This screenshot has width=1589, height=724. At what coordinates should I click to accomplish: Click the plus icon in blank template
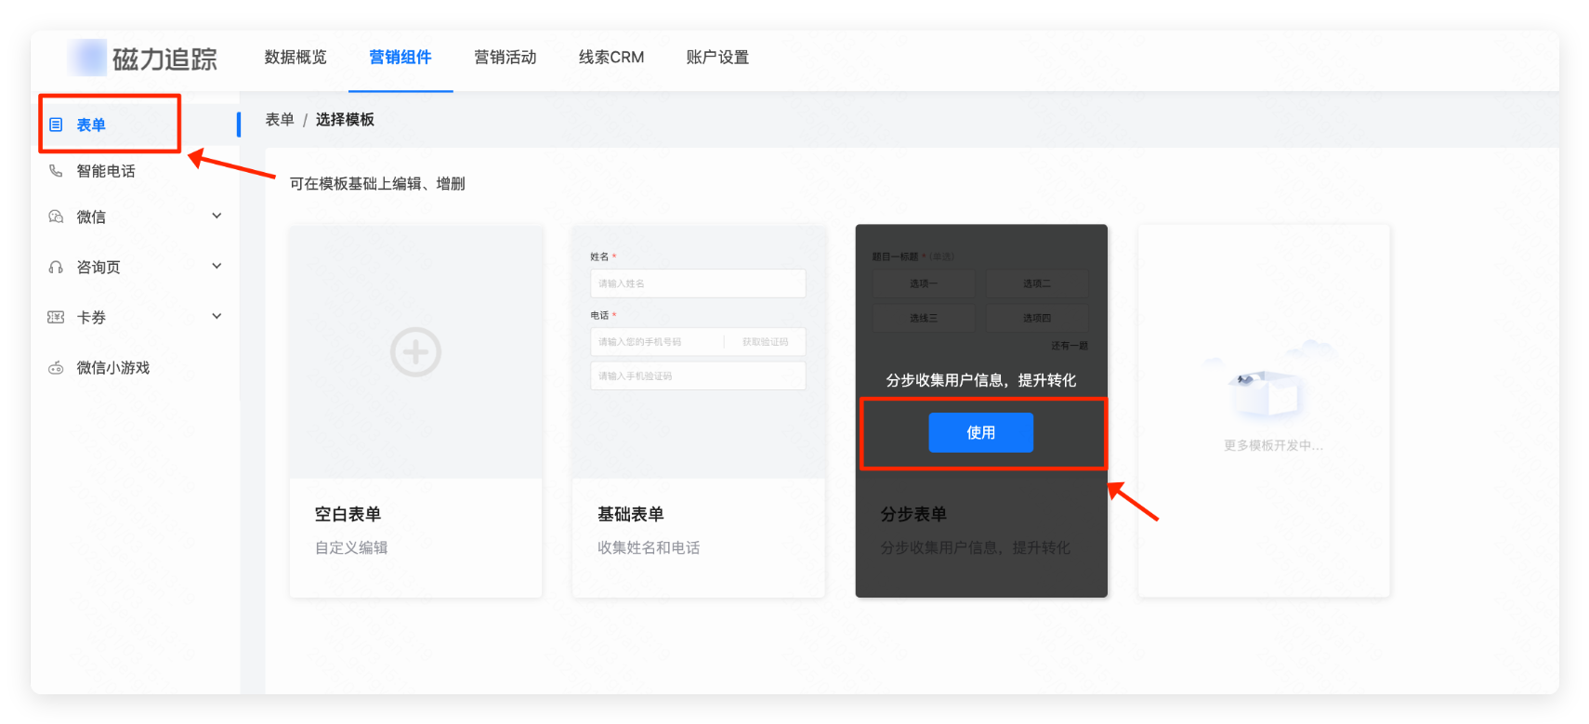point(415,352)
